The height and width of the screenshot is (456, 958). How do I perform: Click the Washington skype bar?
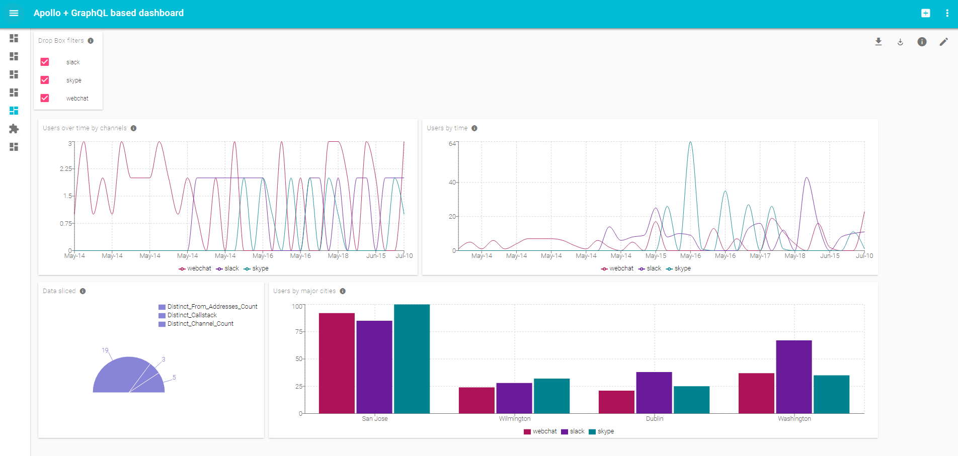tap(831, 394)
